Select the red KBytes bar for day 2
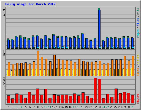The width and height of the screenshot is (141, 110). coord(13,101)
